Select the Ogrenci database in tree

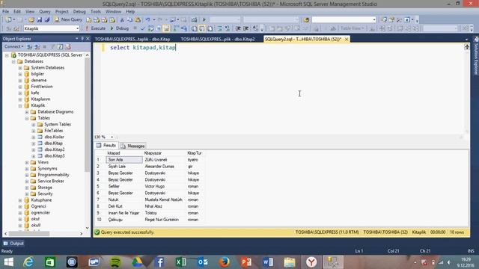(x=38, y=206)
